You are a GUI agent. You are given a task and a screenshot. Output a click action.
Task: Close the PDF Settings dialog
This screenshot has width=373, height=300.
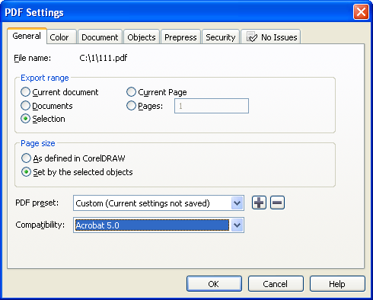pyautogui.click(x=361, y=11)
